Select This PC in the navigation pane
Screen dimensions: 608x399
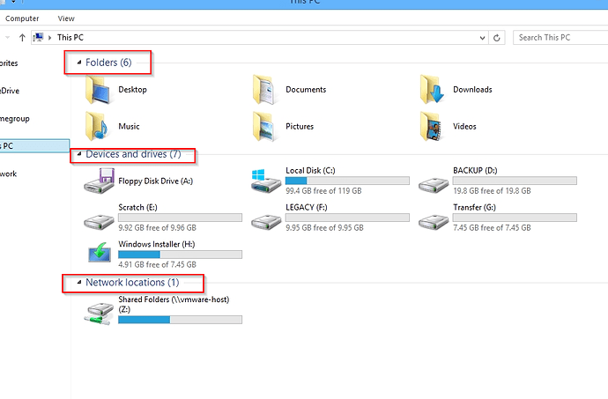[x=34, y=146]
